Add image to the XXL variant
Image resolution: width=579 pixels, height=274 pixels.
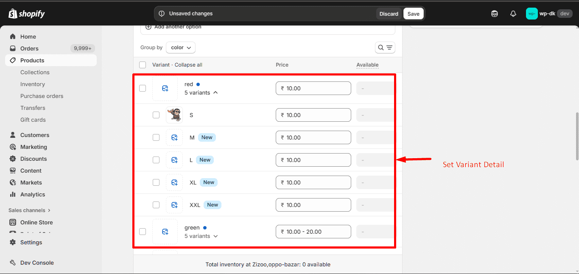pos(174,205)
